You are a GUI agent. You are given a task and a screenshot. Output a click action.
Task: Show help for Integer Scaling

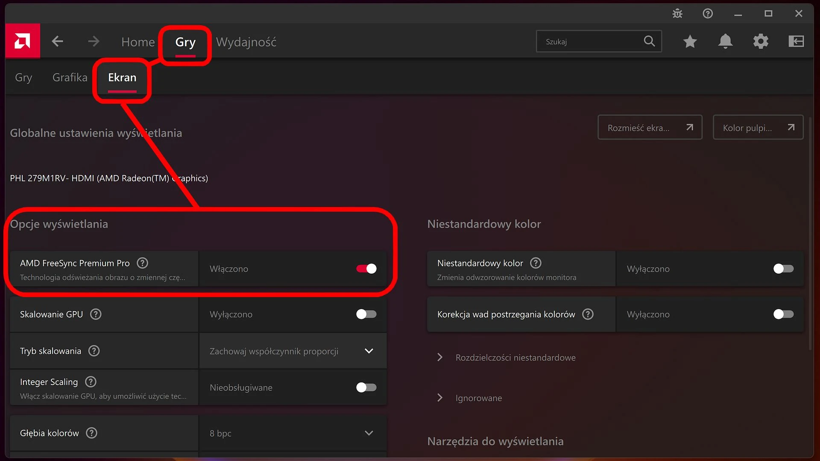(x=91, y=382)
